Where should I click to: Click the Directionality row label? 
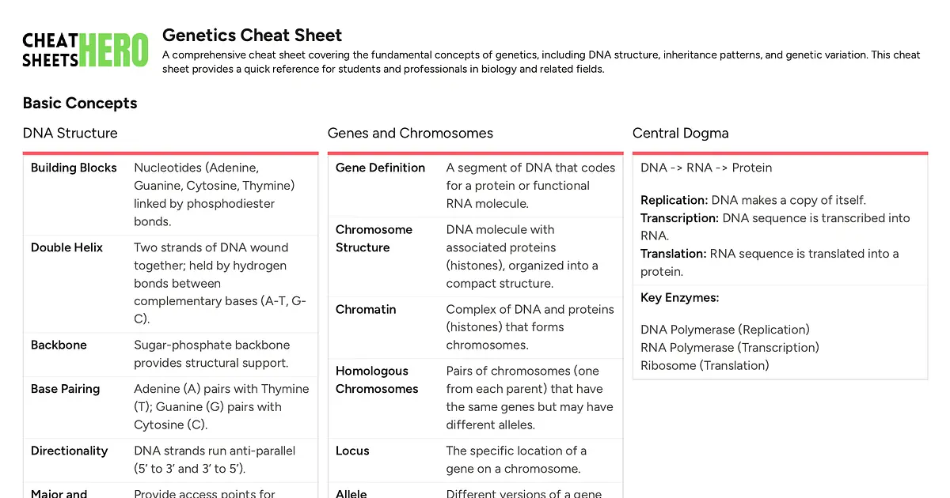point(69,451)
